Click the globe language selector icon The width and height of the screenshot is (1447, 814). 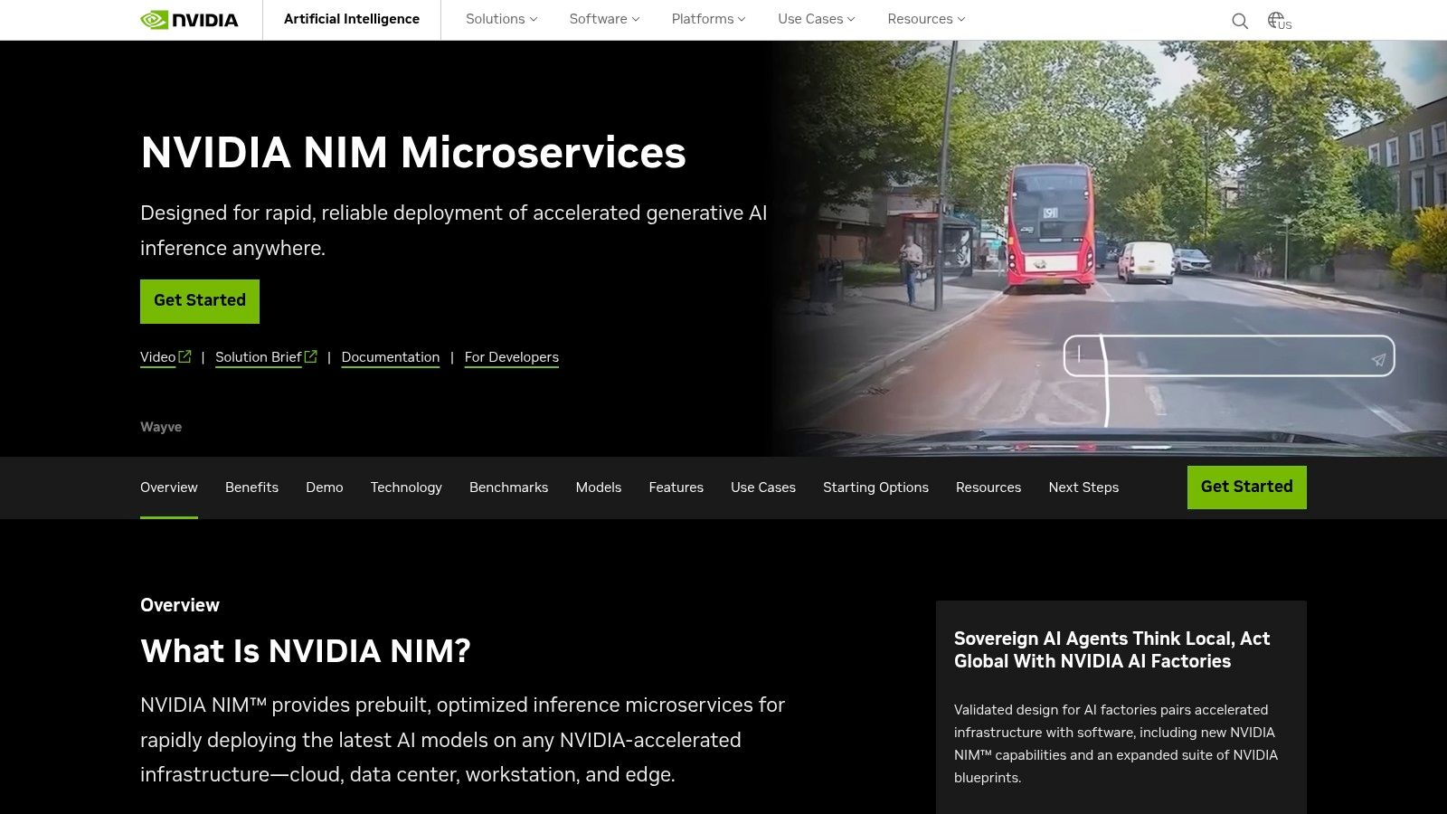1277,20
